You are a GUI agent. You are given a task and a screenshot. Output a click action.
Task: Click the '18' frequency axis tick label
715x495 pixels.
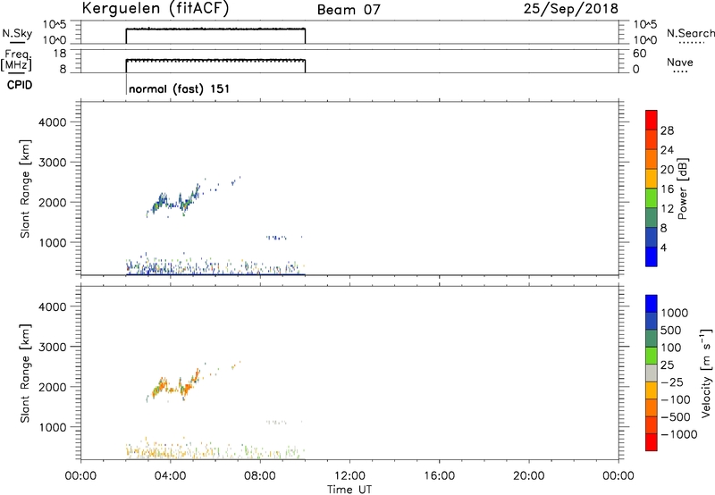[x=61, y=54]
